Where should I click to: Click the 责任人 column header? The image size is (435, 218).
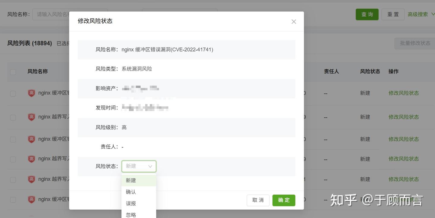click(331, 71)
